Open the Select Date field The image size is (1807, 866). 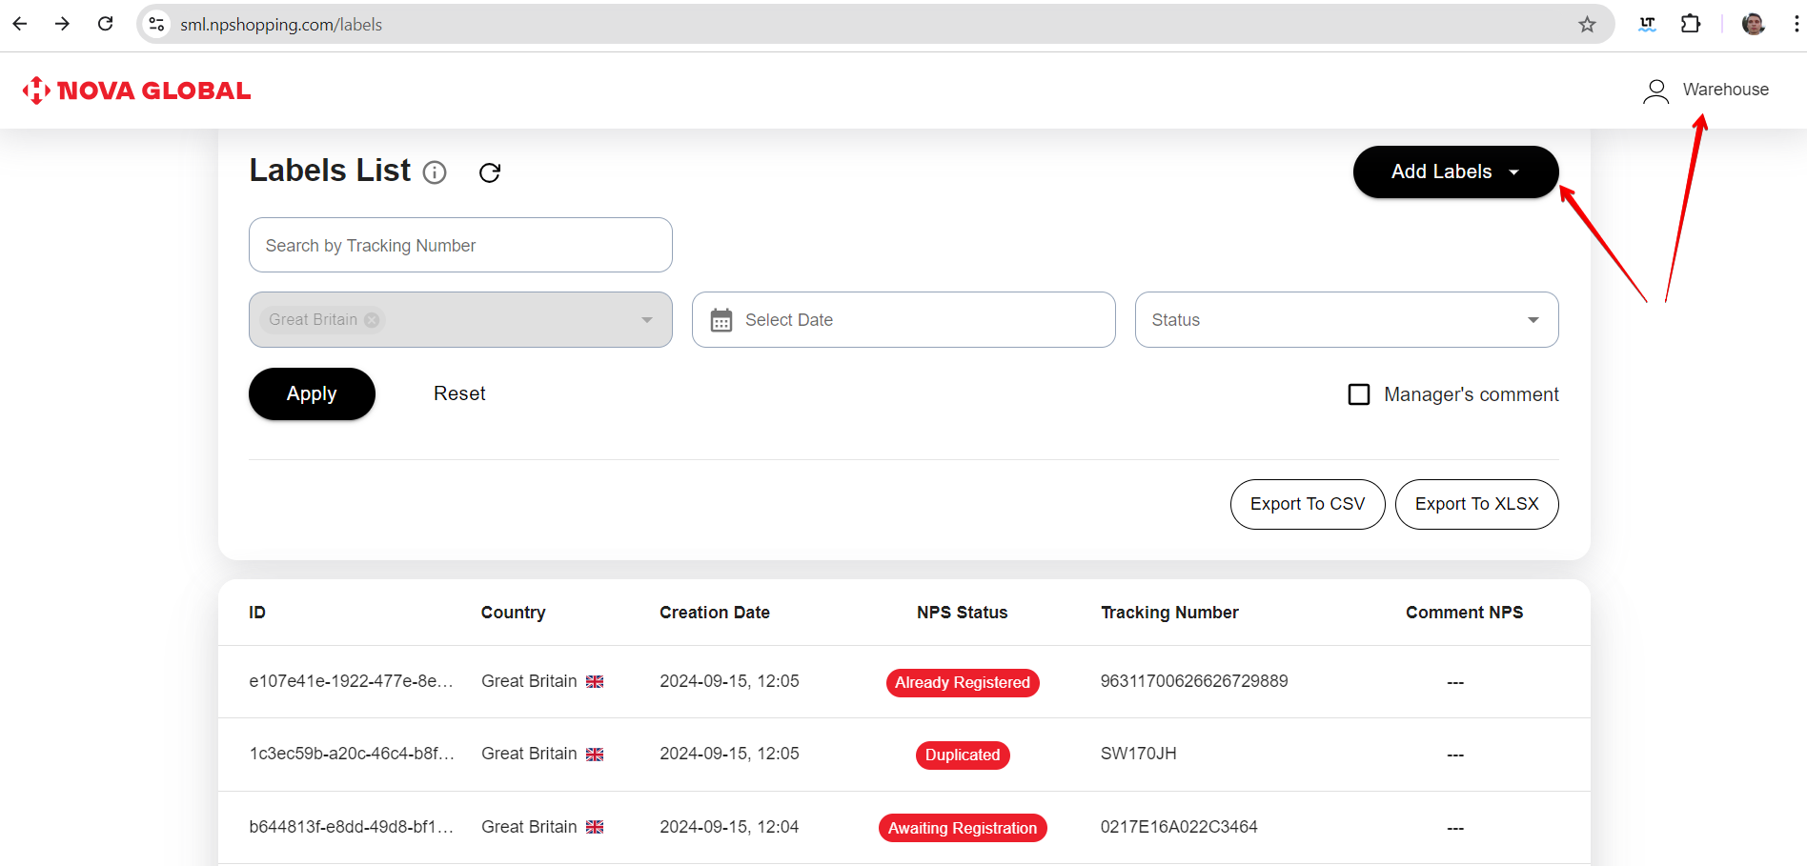point(903,320)
